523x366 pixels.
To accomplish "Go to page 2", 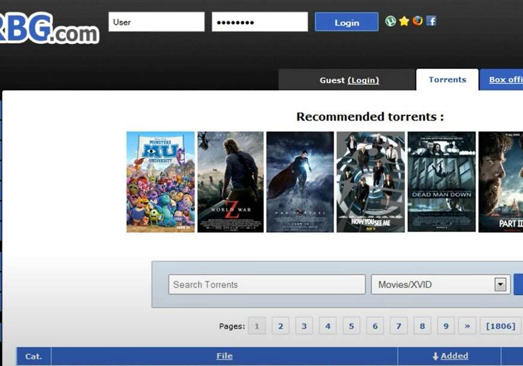I will coord(281,326).
